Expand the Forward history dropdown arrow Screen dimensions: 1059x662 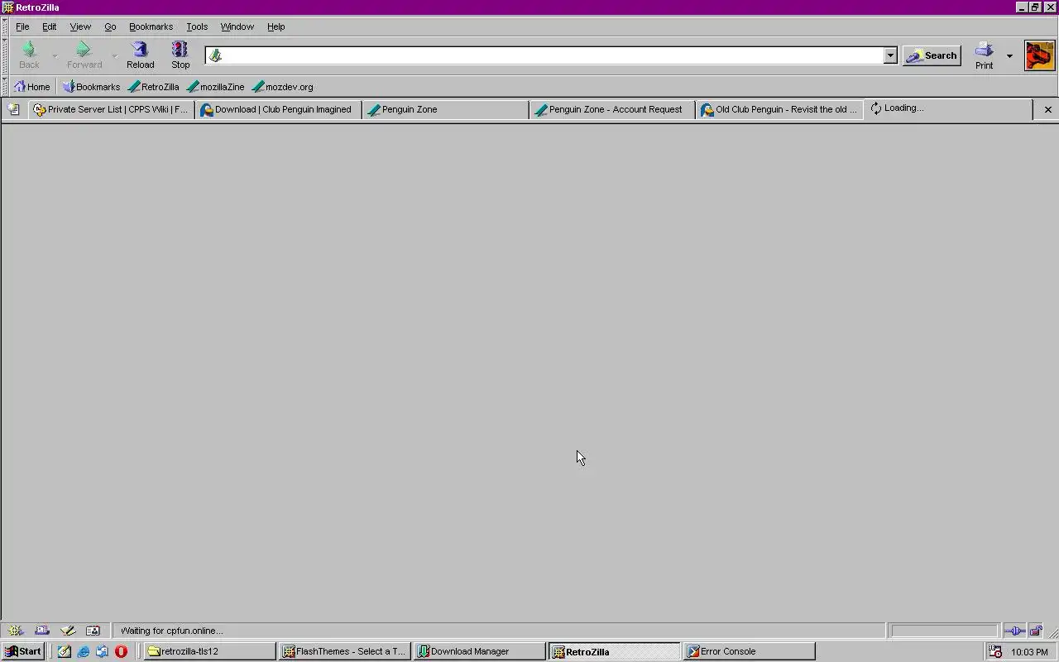click(114, 55)
